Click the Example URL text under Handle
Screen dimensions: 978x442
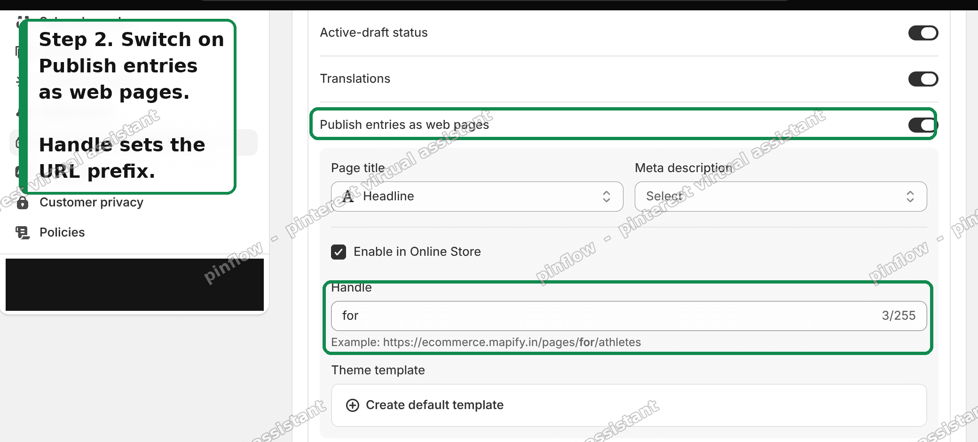click(x=486, y=342)
